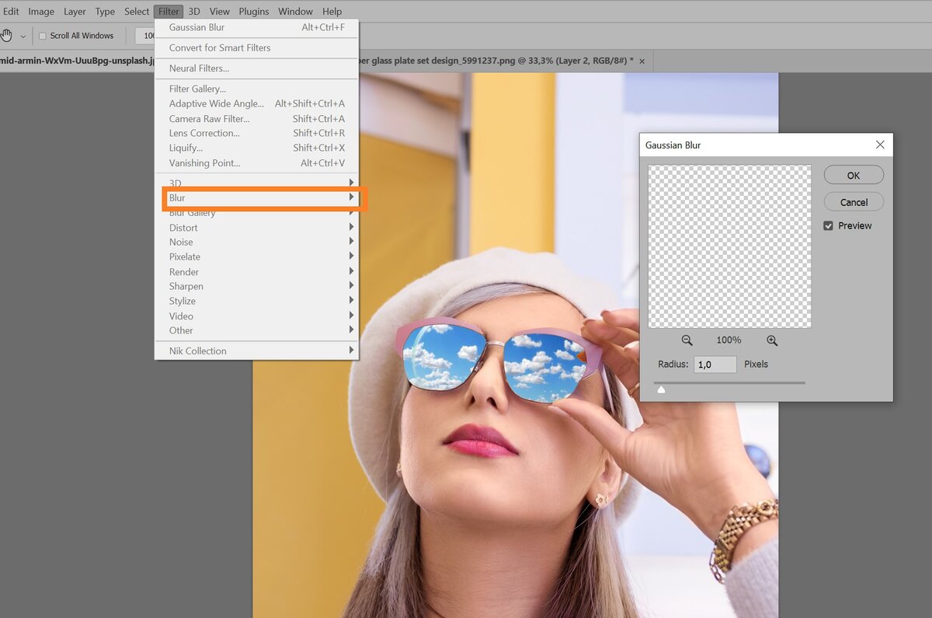Open the Edit menu

point(11,12)
